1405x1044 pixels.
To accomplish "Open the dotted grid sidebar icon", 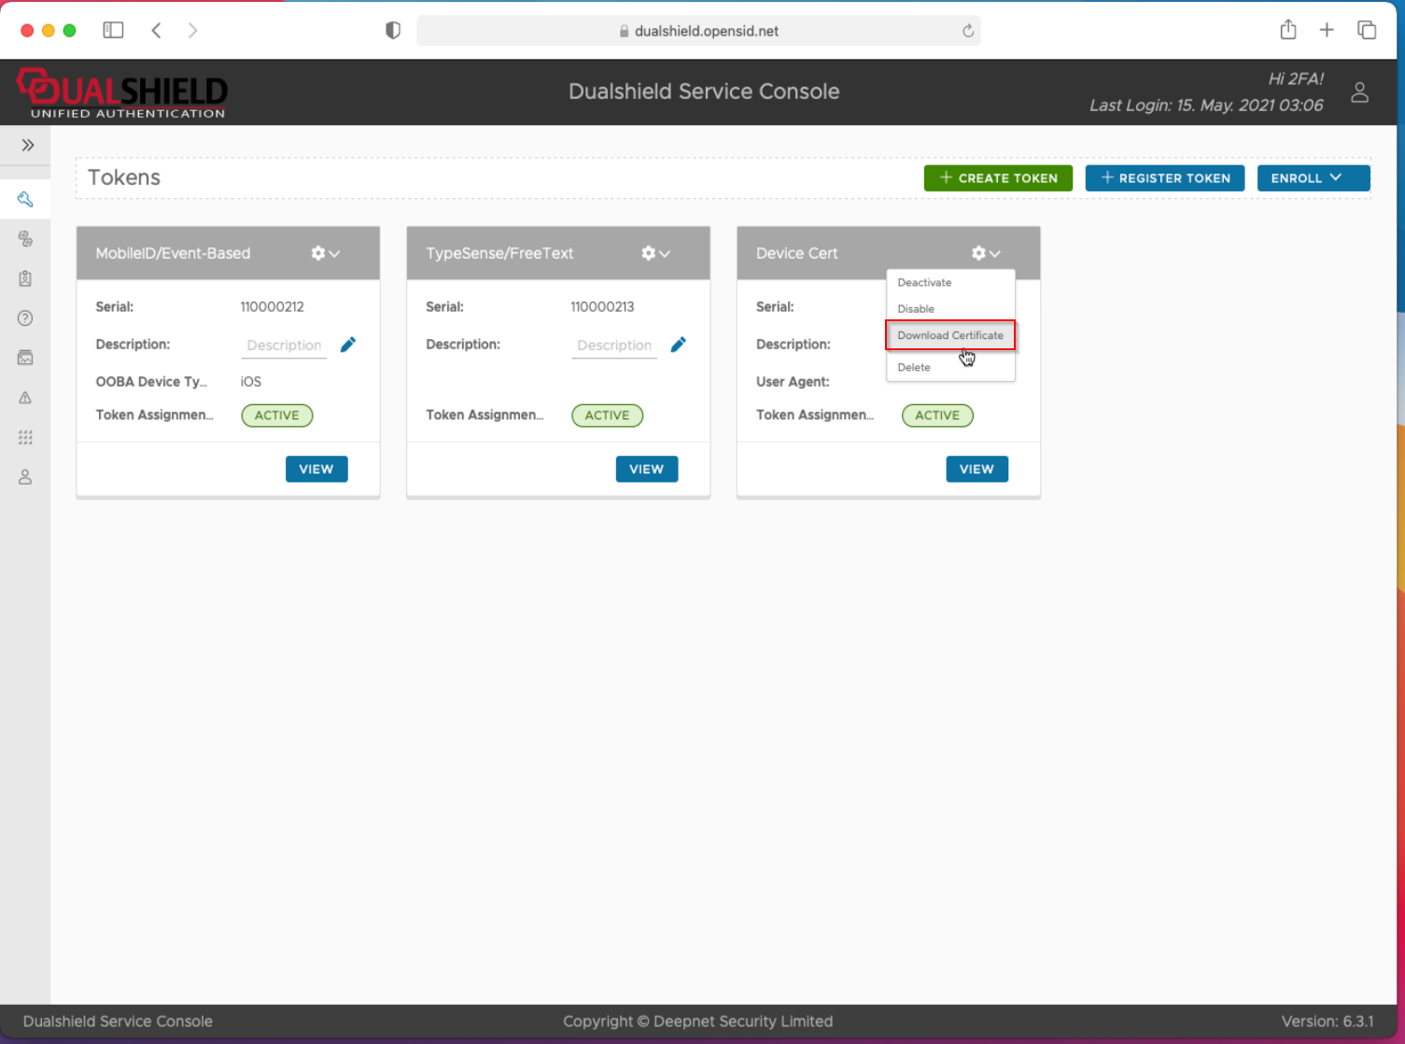I will tap(25, 437).
